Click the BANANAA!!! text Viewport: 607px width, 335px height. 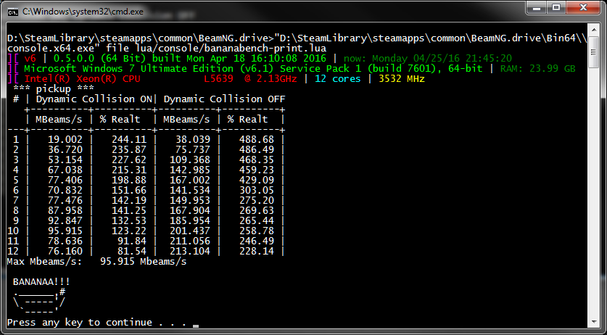(x=41, y=281)
